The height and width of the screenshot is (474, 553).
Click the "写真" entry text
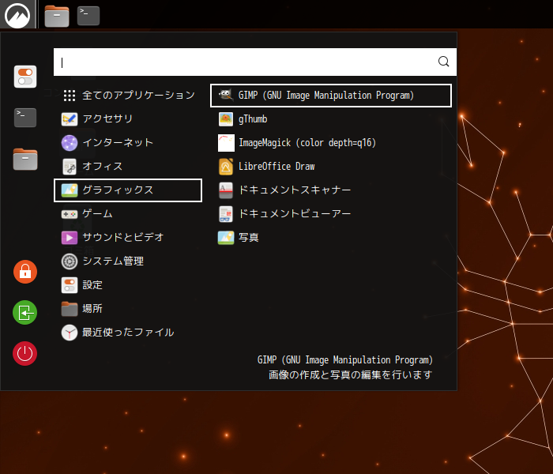[249, 237]
